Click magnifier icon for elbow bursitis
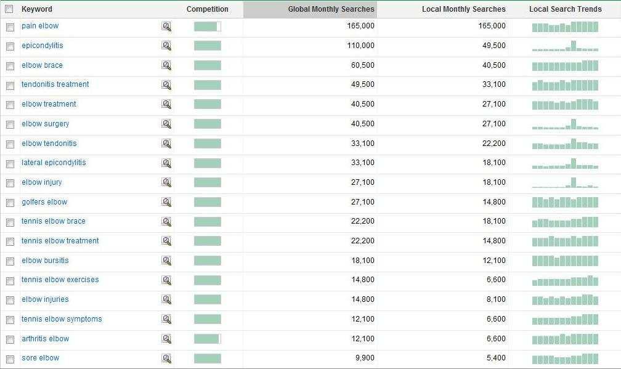621x369 pixels. point(166,261)
